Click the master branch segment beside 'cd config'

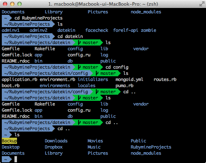(x=88, y=67)
